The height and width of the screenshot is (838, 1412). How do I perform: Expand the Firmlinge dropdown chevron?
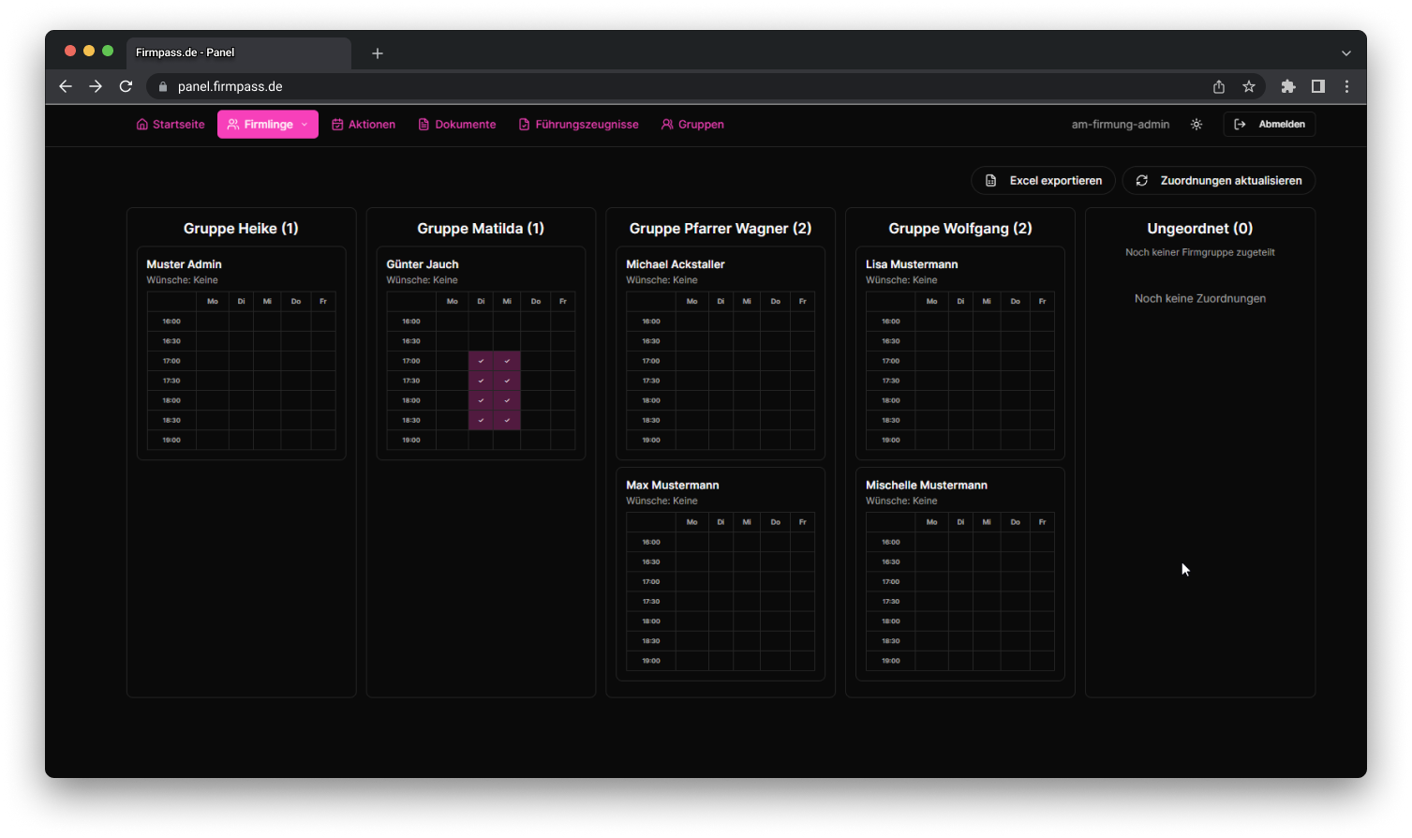(x=306, y=124)
